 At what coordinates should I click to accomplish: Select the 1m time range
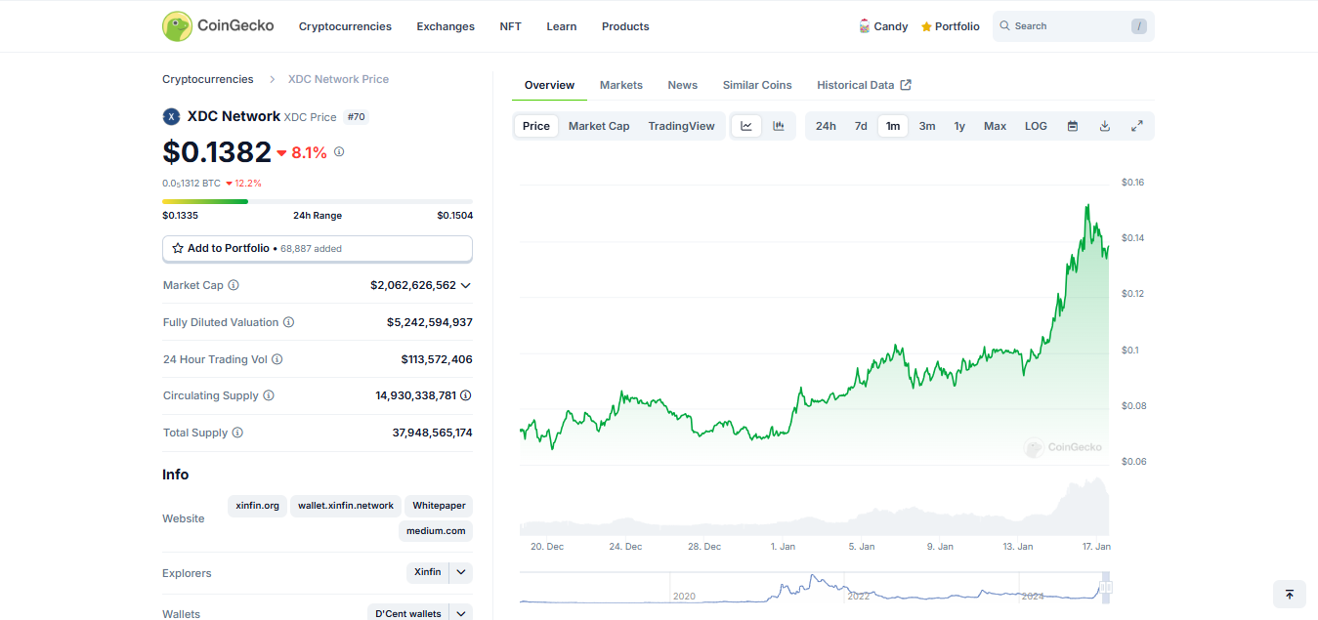tap(893, 126)
